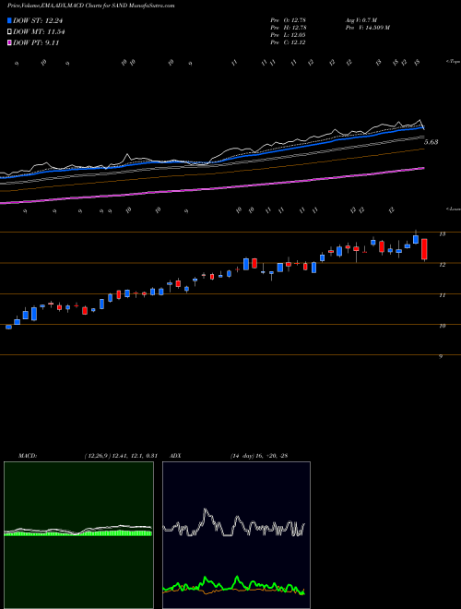
Task: Click the MACD (12,26,9) parameter values
Action: (x=120, y=456)
